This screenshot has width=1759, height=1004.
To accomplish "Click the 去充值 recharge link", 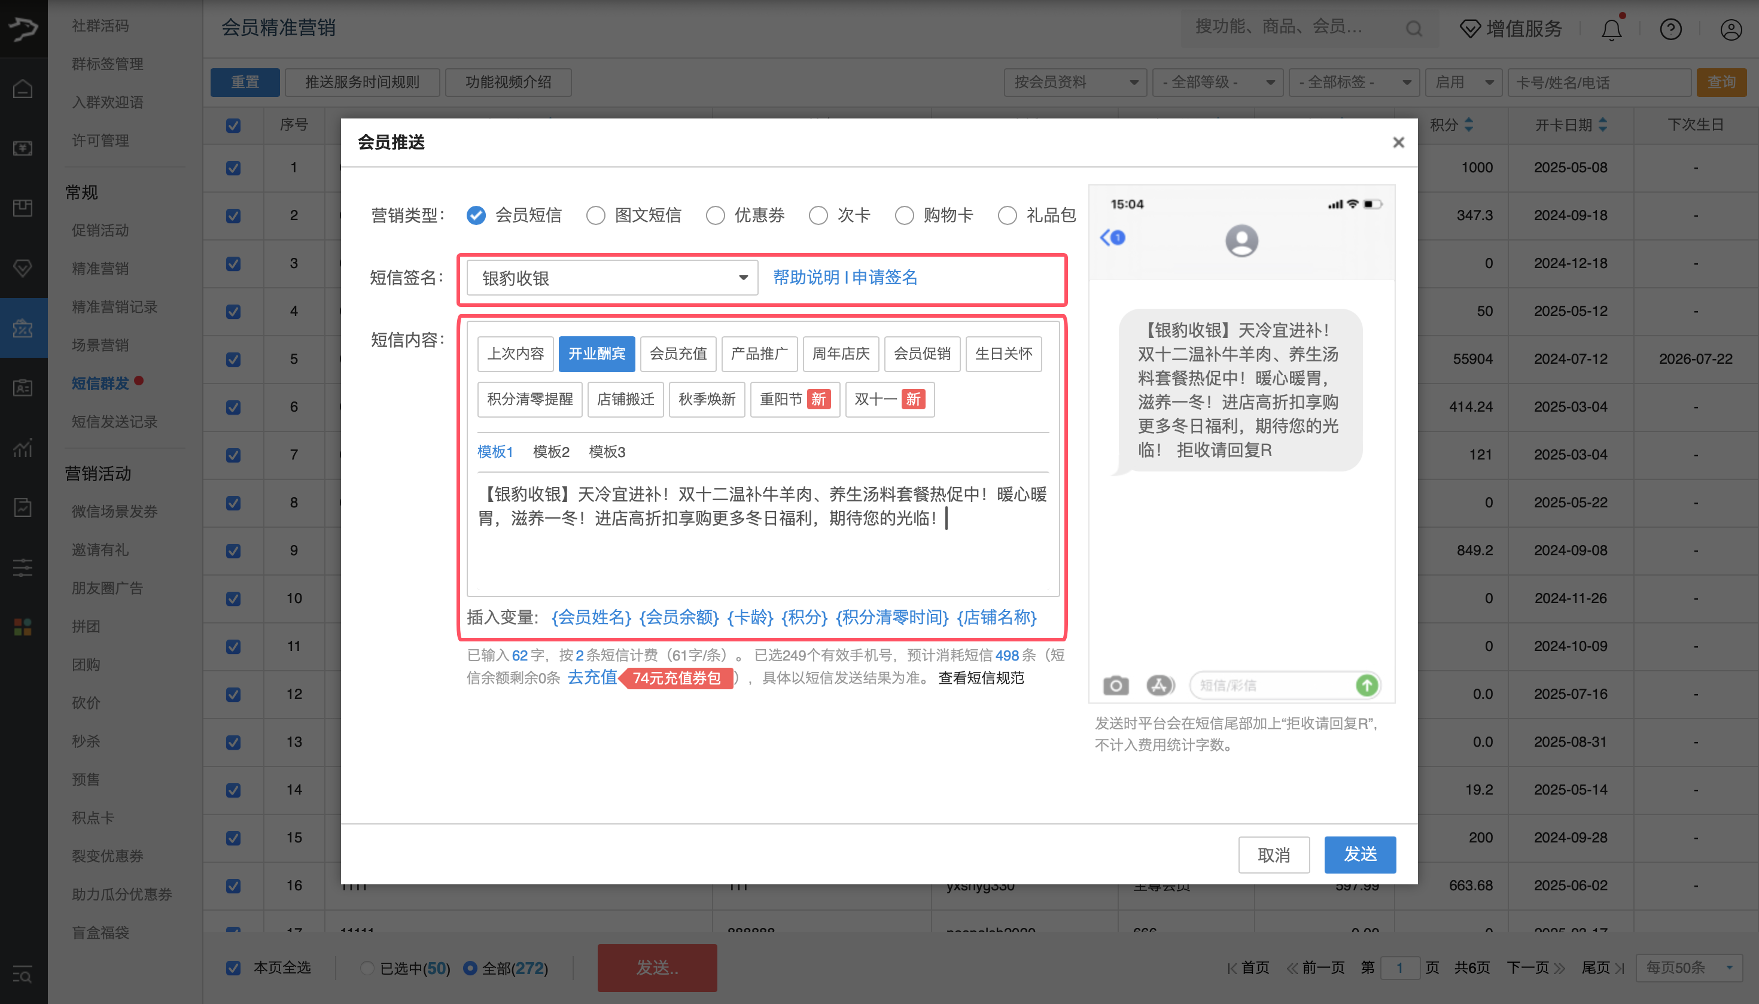I will pyautogui.click(x=592, y=677).
